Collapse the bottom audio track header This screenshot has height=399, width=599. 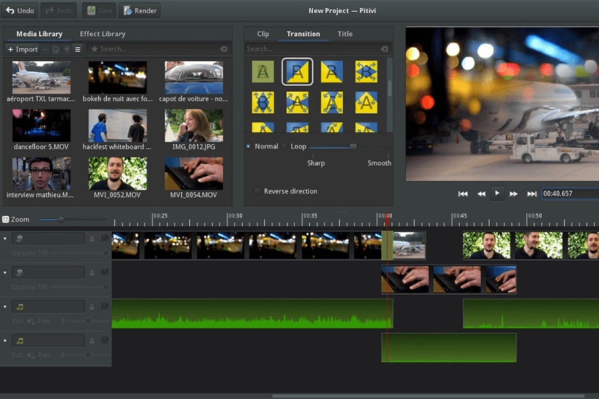(x=5, y=341)
